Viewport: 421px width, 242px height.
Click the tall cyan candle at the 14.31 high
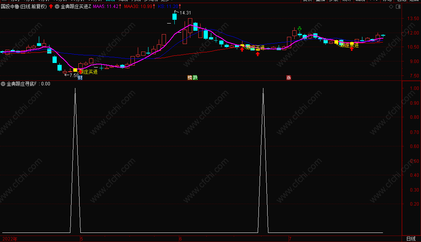point(174,17)
